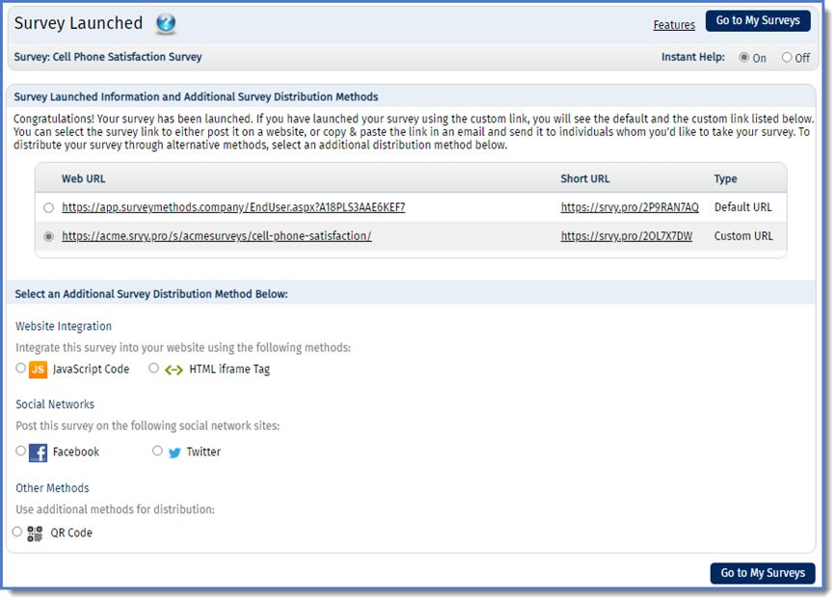Select Twitter radio option

point(157,451)
